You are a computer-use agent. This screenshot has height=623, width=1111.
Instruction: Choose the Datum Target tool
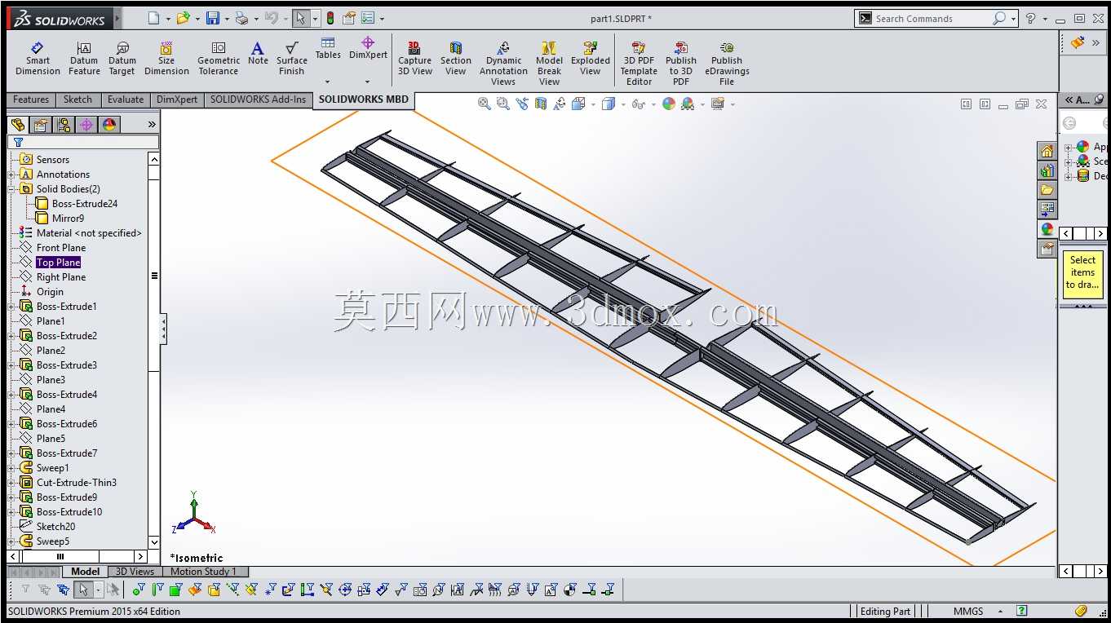click(122, 59)
